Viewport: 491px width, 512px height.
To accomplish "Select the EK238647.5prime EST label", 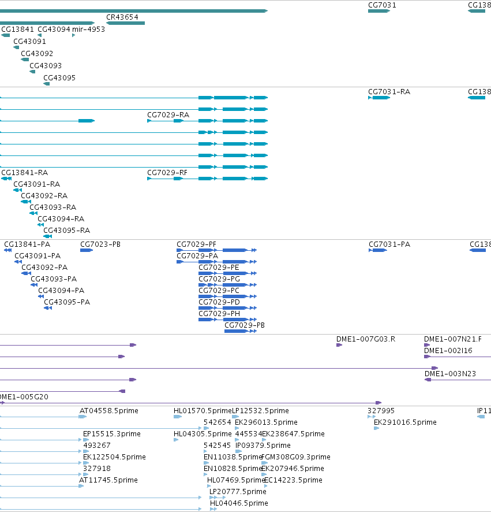I will [294, 434].
